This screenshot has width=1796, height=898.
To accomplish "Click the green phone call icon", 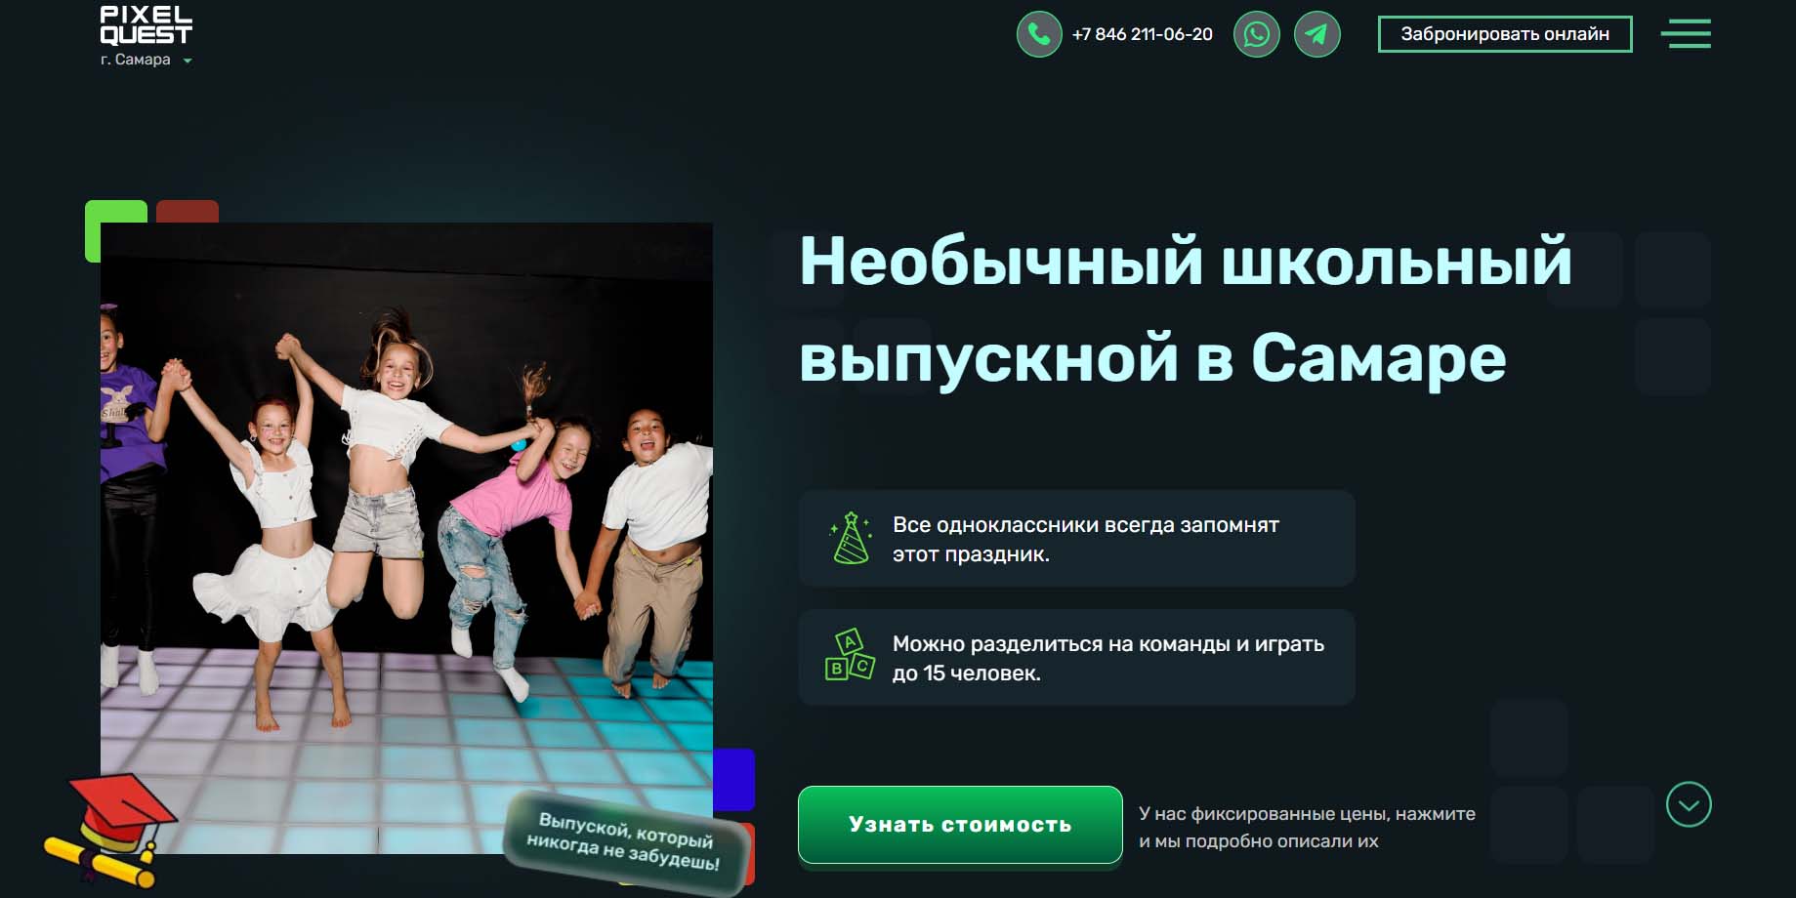I will pos(1038,34).
